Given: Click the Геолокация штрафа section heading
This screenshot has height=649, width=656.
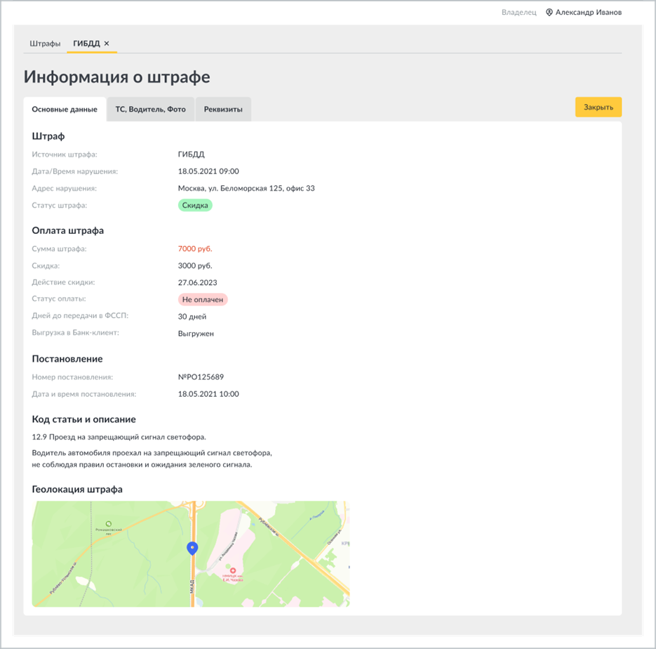Looking at the screenshot, I should 77,490.
